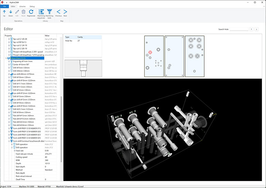Expand Drill Ø30mm 150mm node
This screenshot has width=266, height=188.
pyautogui.click(x=9, y=112)
